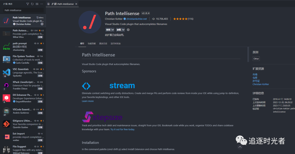Install the File System Toolbox extension
This screenshot has height=154, width=295.
tap(40, 63)
